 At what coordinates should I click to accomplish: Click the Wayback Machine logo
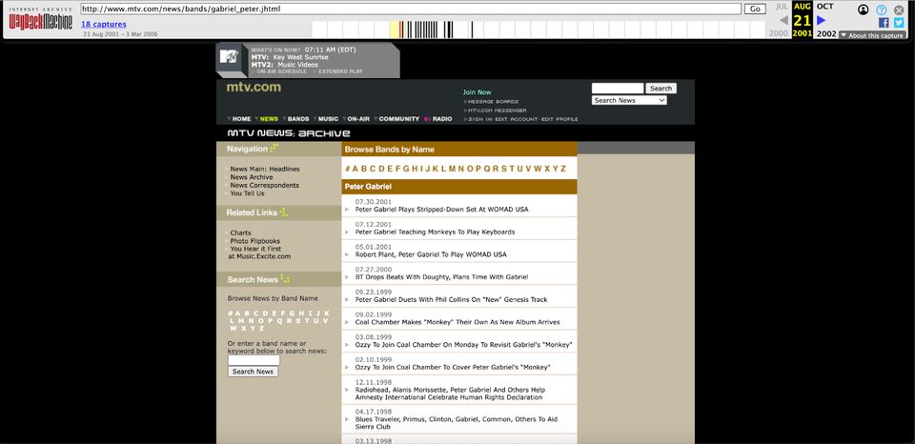tap(41, 19)
